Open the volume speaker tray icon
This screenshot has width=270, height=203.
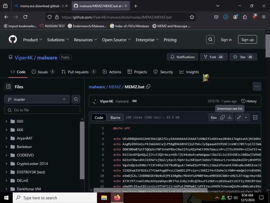tap(236, 198)
